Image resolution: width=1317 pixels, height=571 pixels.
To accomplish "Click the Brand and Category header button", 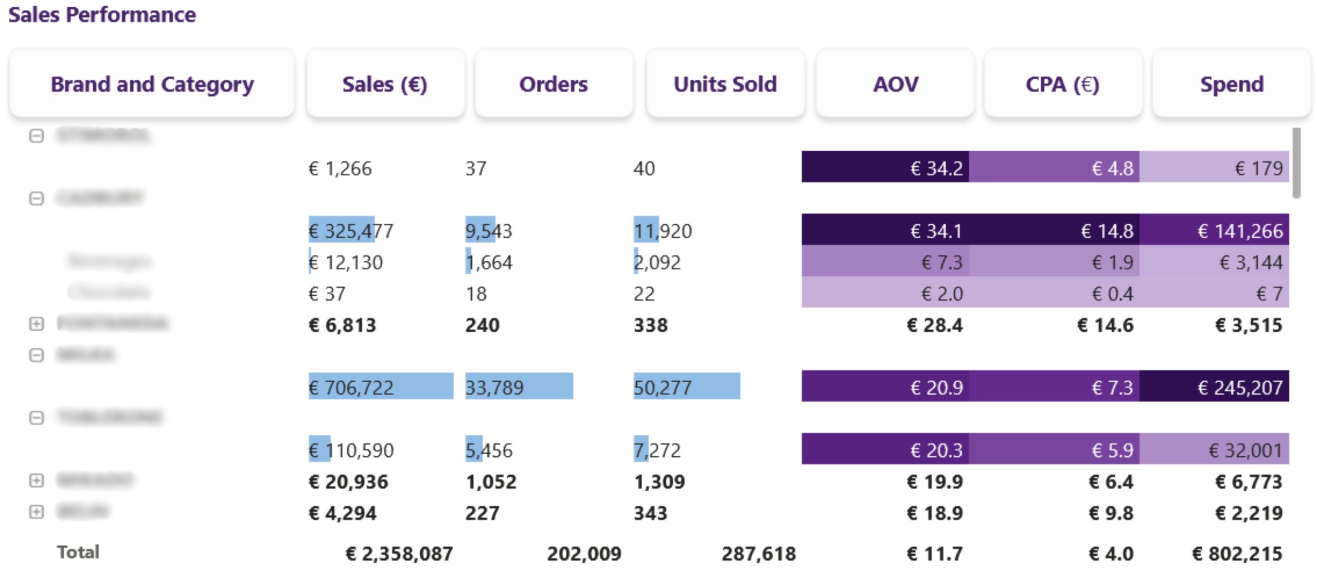I will click(x=152, y=83).
